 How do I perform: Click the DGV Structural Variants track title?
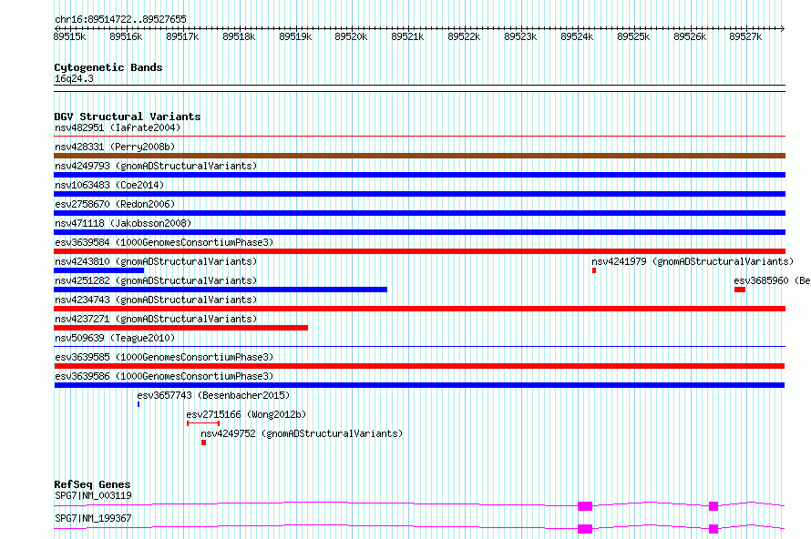128,117
